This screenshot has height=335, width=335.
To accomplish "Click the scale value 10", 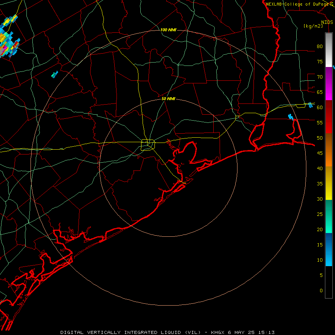I will coord(320,260).
